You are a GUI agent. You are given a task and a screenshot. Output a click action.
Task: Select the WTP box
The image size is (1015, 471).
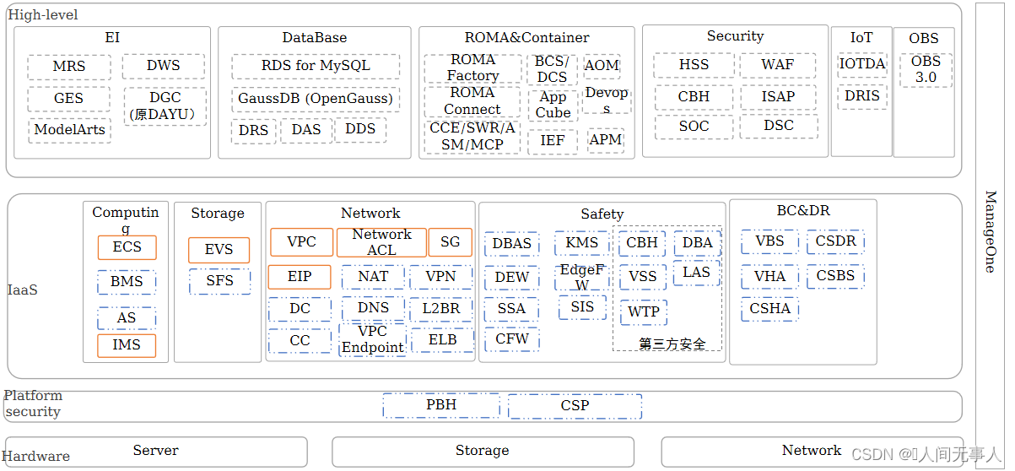pyautogui.click(x=644, y=312)
